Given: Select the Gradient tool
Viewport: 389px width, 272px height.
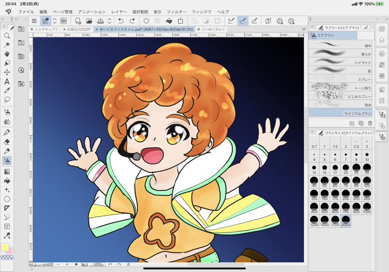Looking at the screenshot, I should tap(7, 171).
